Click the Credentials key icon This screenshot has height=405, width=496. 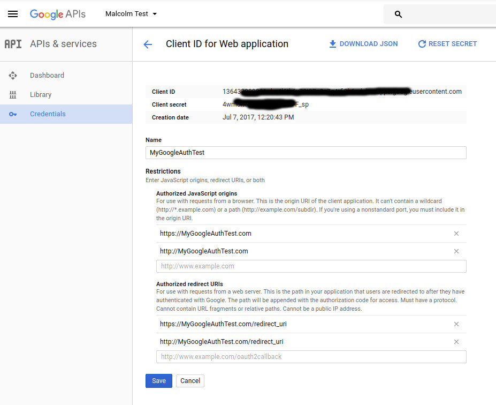pyautogui.click(x=13, y=114)
